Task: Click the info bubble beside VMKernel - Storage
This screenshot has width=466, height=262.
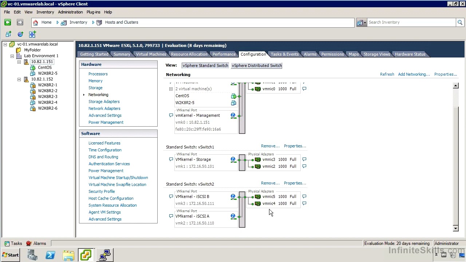Action: 171,159
